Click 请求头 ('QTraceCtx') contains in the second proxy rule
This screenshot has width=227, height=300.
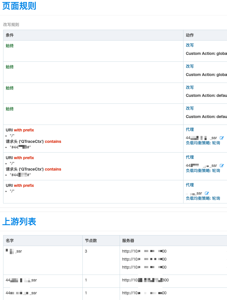click(33, 169)
